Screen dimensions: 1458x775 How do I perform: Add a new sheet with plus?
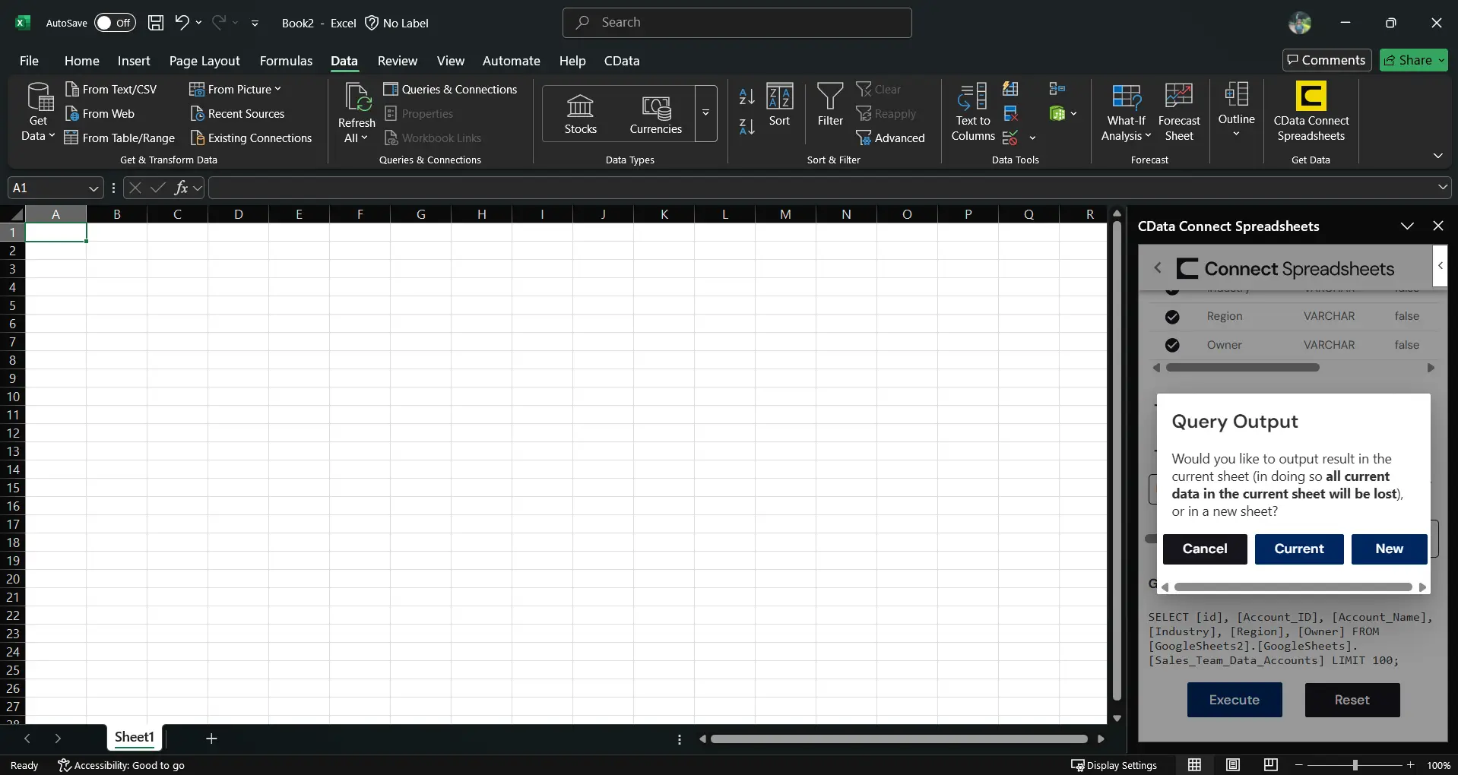211,738
